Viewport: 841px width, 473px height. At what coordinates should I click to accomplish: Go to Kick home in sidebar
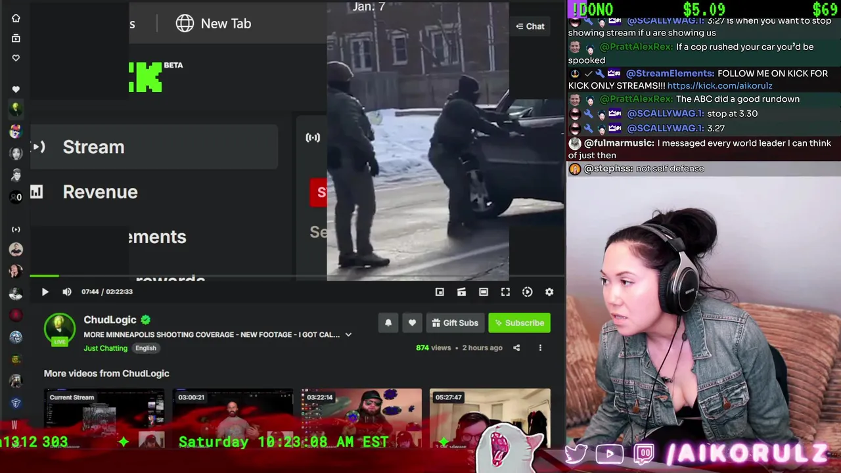coord(16,18)
